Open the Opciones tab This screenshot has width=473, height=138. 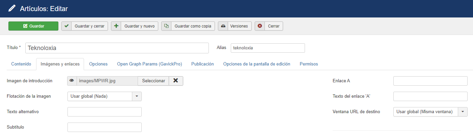98,64
